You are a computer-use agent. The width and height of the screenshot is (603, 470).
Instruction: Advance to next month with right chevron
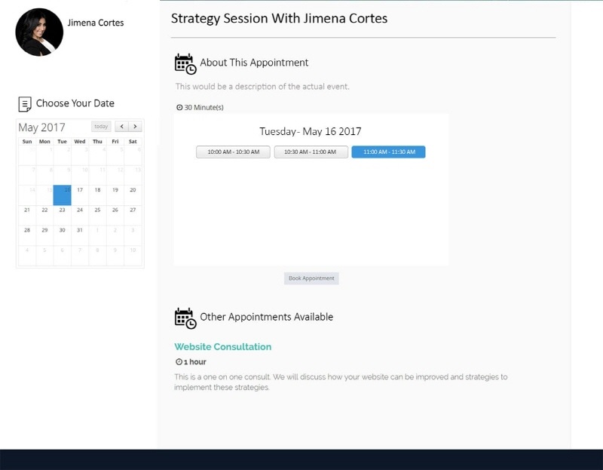coord(135,126)
